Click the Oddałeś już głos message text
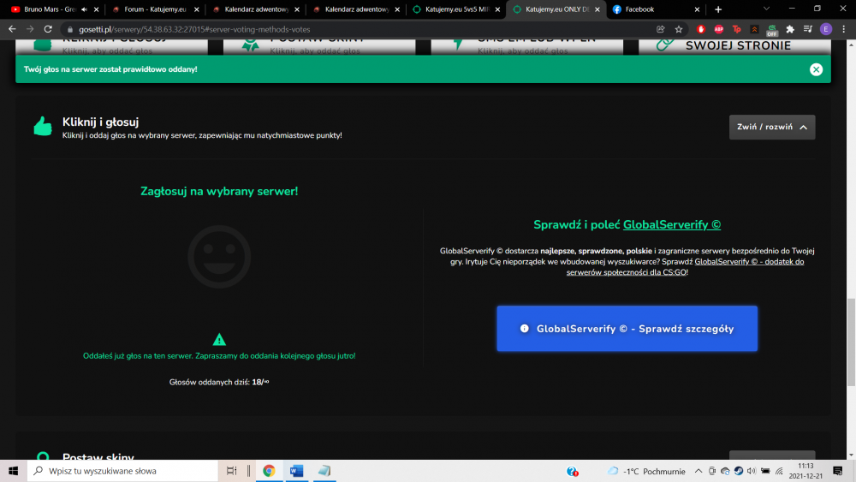 219,356
